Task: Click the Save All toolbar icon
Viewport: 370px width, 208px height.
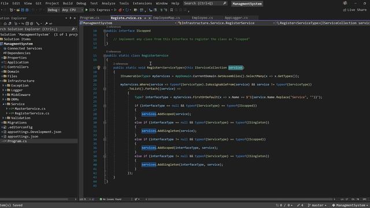Action: tap(27, 10)
